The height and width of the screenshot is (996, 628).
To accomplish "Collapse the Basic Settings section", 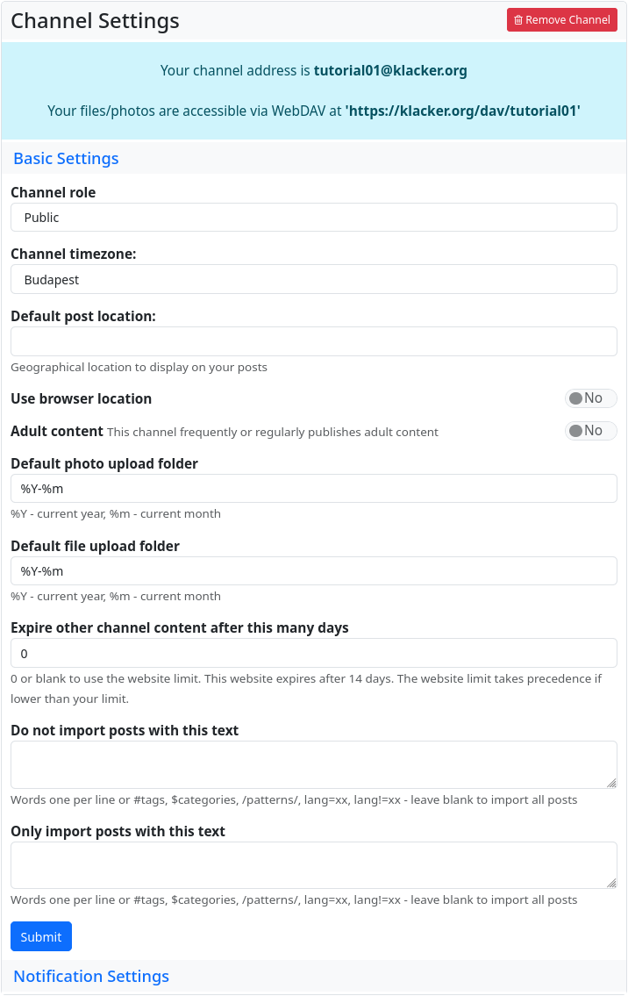I will 66,159.
